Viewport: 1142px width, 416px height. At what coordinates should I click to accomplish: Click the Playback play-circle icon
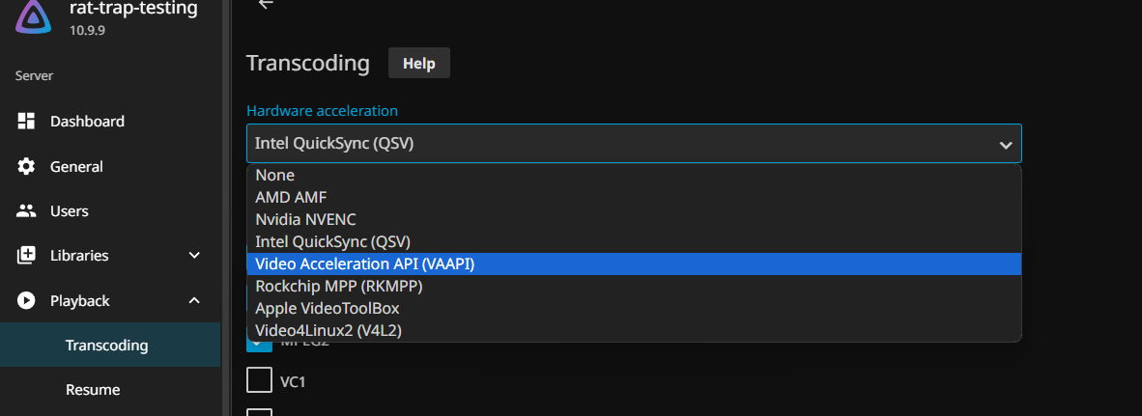click(26, 301)
